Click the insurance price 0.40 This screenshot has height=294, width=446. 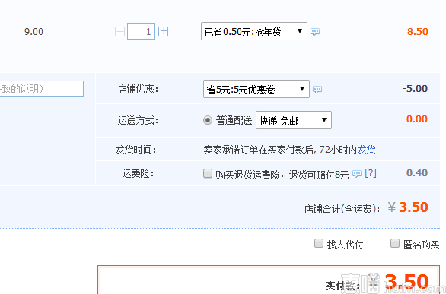click(417, 172)
